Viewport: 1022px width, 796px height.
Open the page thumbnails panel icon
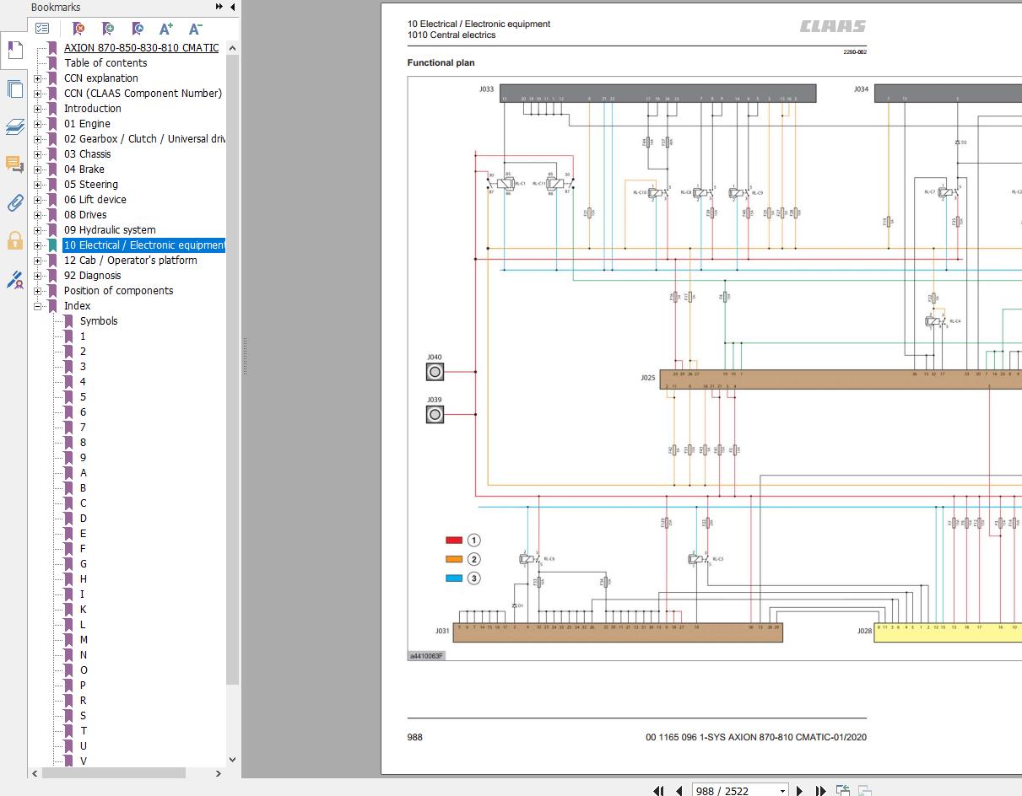(x=14, y=89)
